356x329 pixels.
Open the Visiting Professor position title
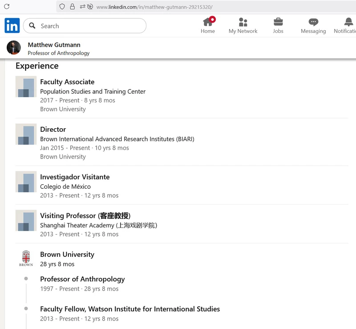(85, 215)
